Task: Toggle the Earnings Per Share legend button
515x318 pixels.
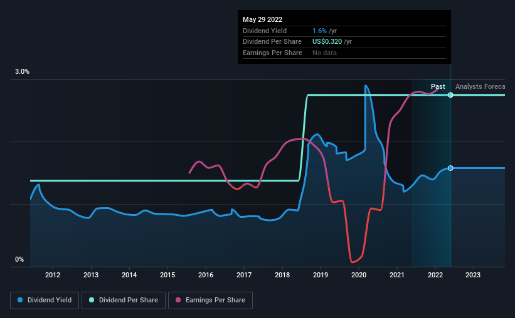Action: 210,300
